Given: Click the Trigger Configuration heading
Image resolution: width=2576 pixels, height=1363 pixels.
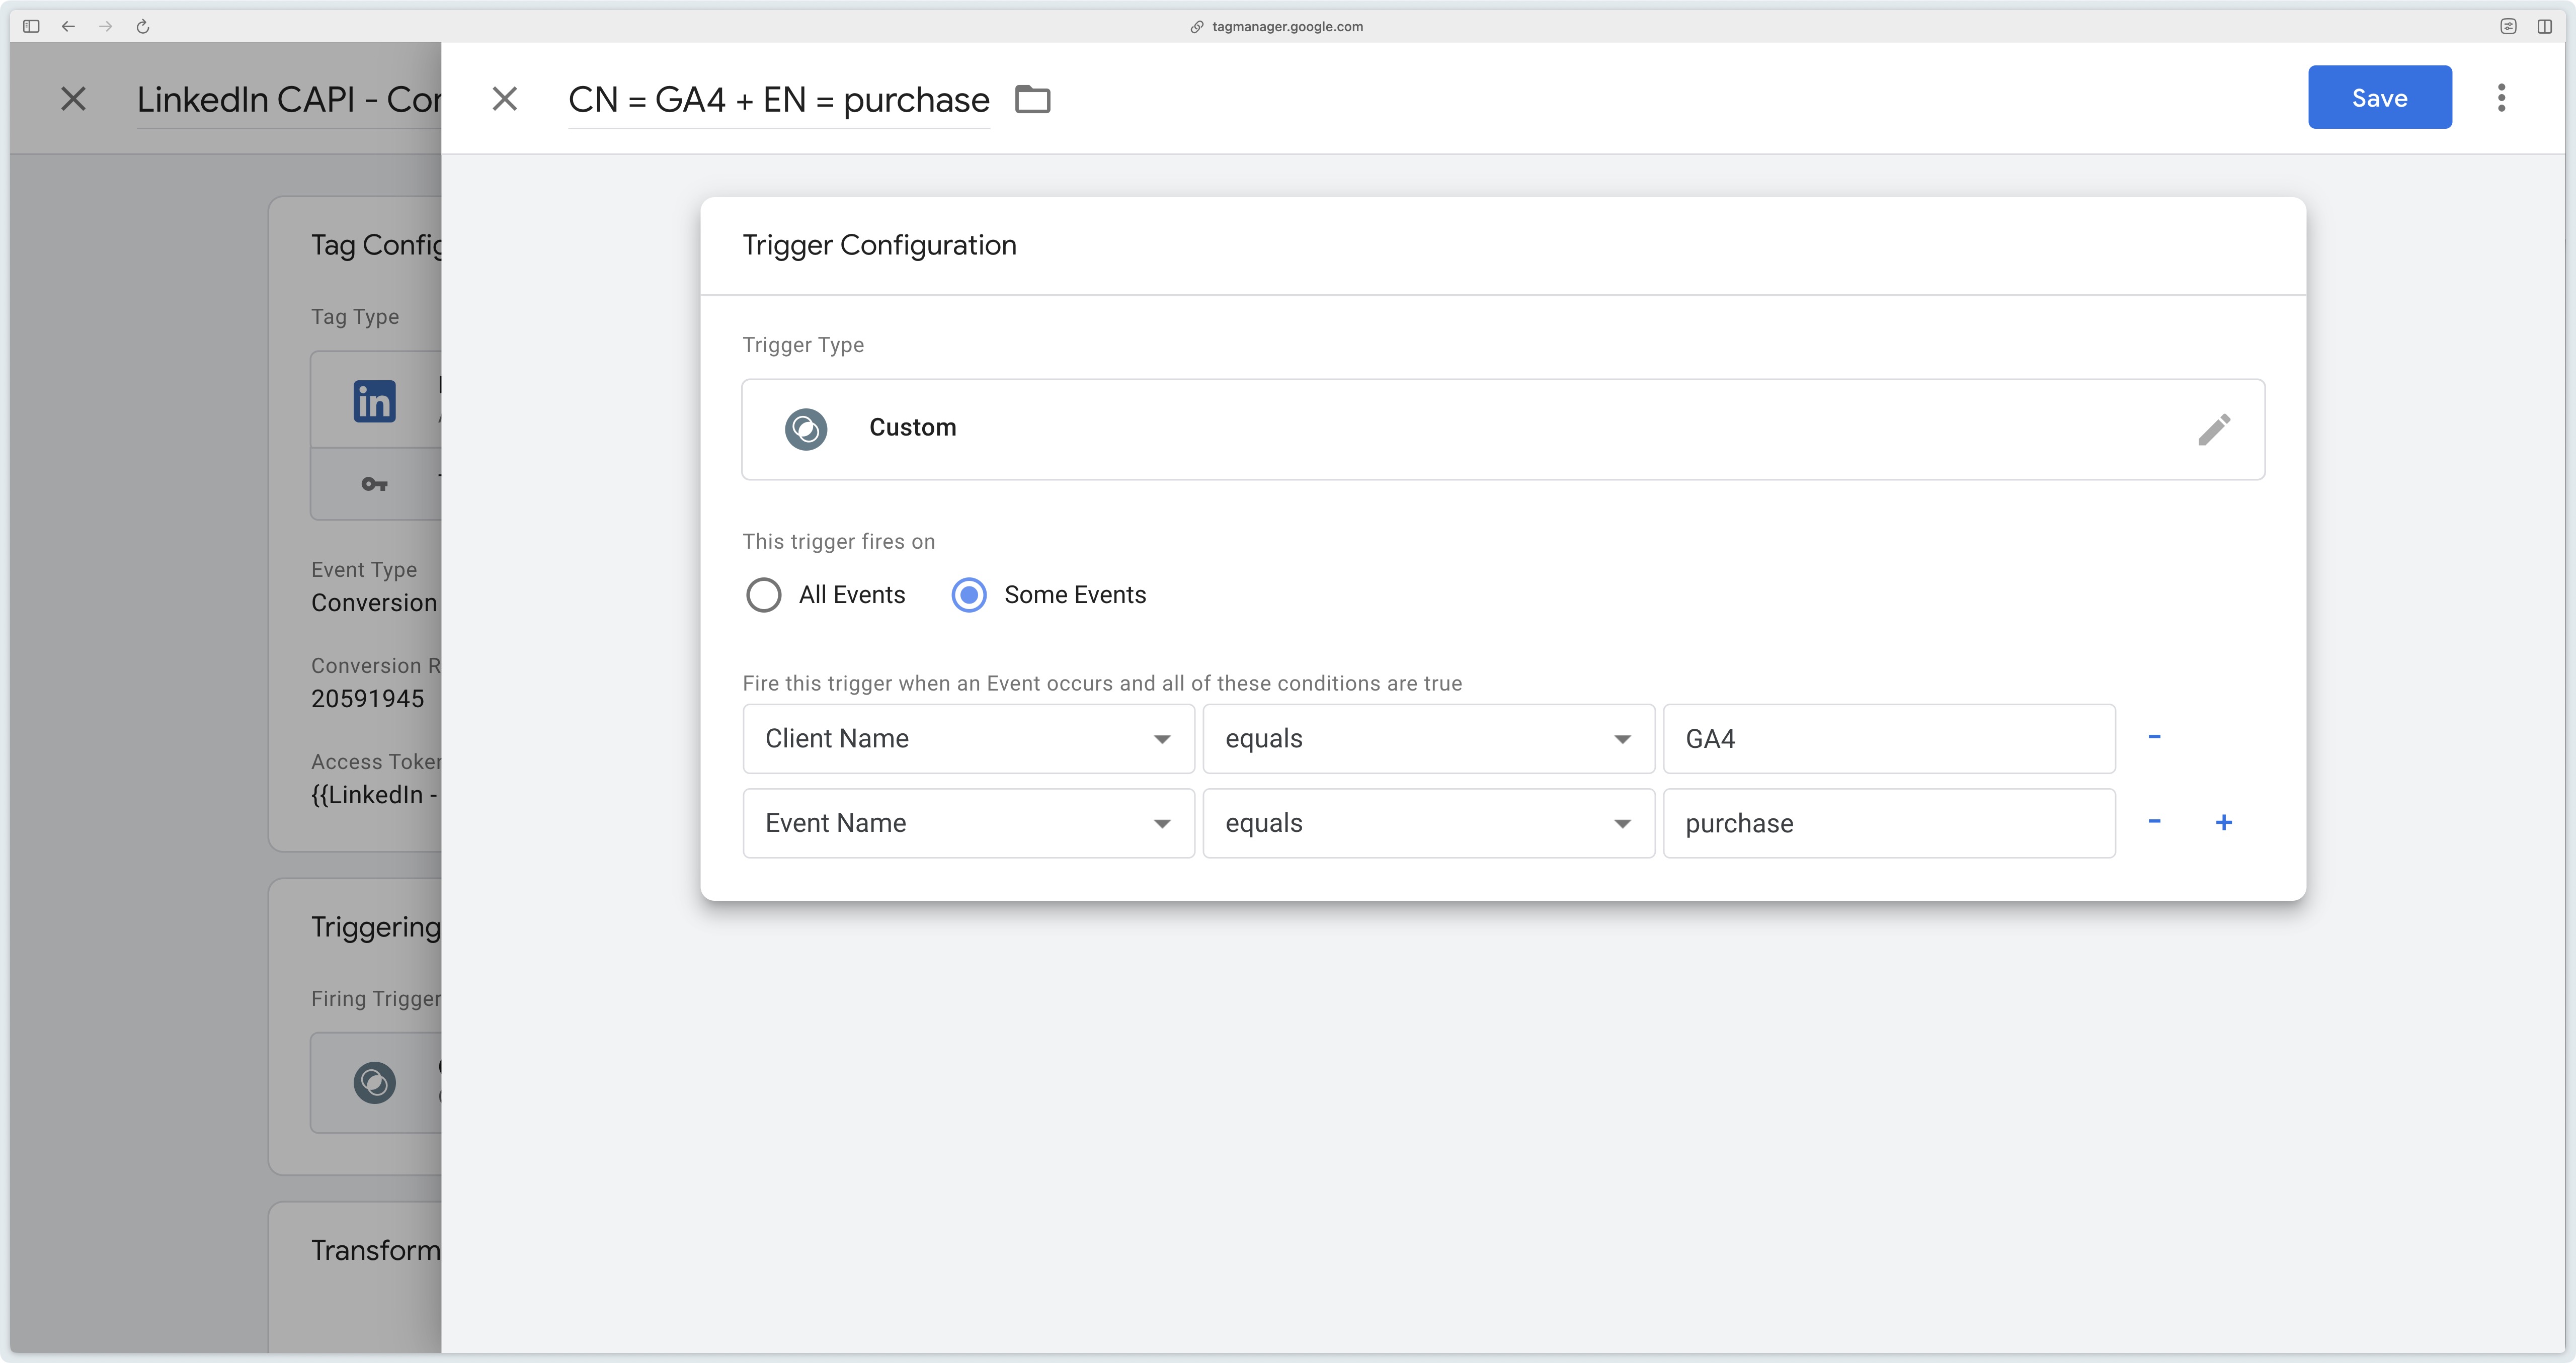Looking at the screenshot, I should point(879,245).
